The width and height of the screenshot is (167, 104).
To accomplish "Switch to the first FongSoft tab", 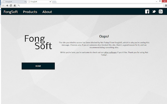I will point(14,2).
